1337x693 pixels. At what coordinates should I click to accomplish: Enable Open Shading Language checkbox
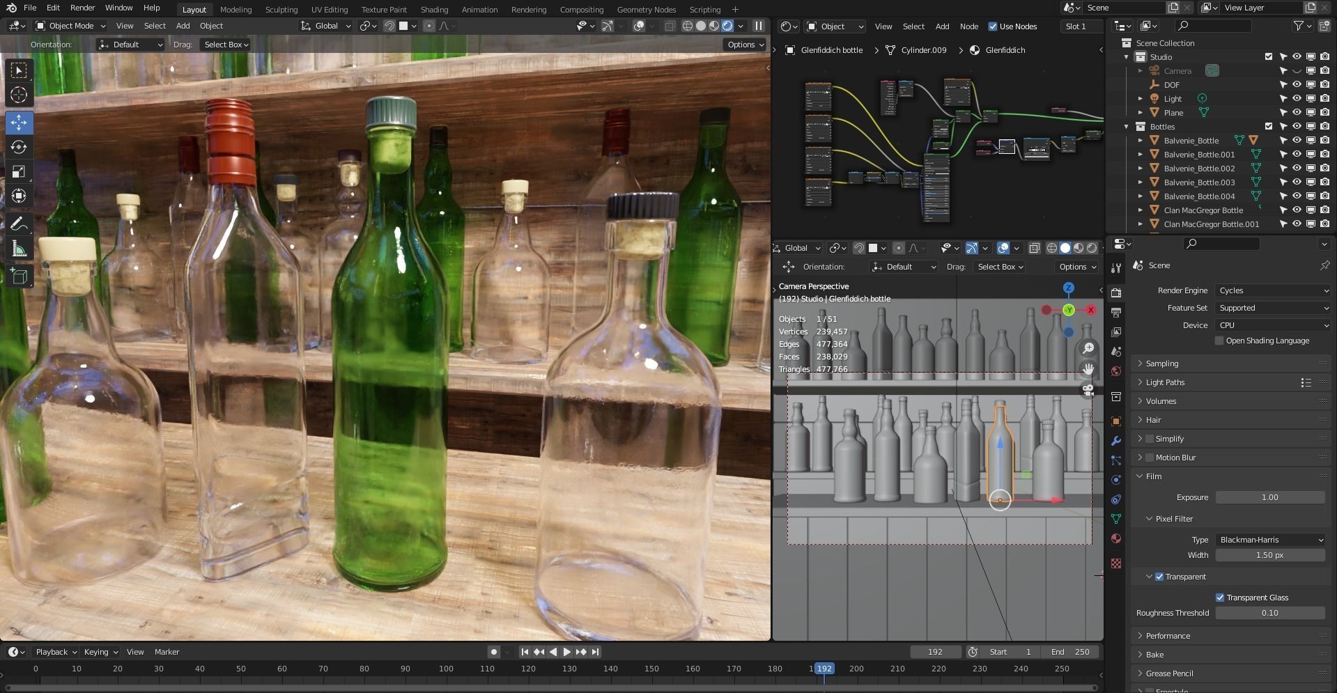[1219, 341]
